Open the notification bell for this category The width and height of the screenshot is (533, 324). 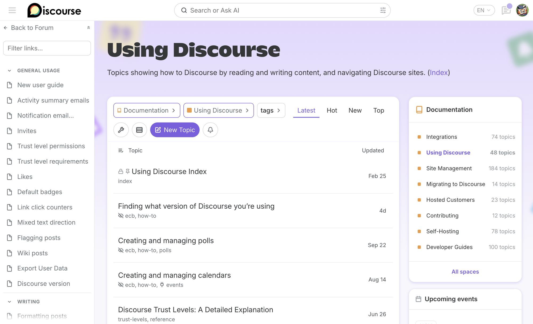(210, 130)
